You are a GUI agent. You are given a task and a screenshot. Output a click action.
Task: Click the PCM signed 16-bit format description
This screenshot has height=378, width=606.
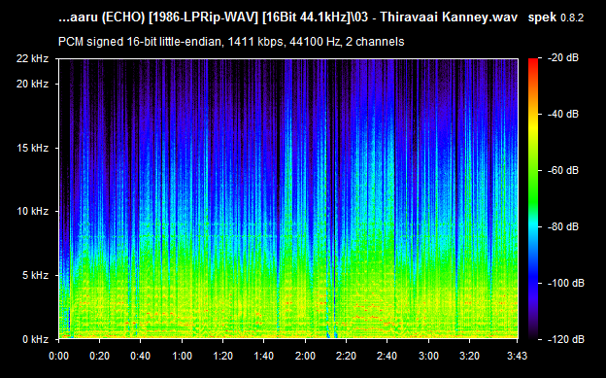pos(231,42)
